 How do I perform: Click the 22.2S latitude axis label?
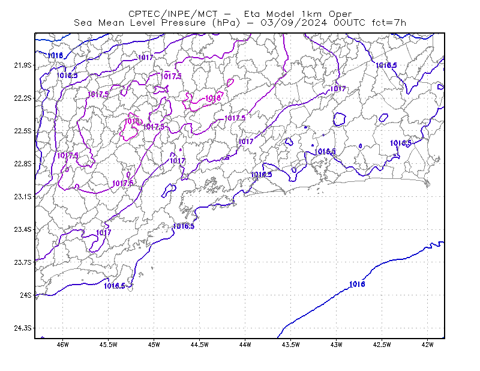[x=23, y=98]
